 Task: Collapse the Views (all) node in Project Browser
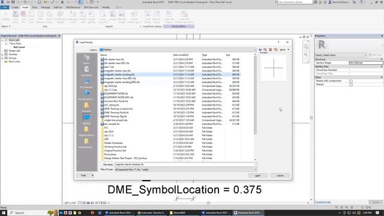click(x=2, y=40)
